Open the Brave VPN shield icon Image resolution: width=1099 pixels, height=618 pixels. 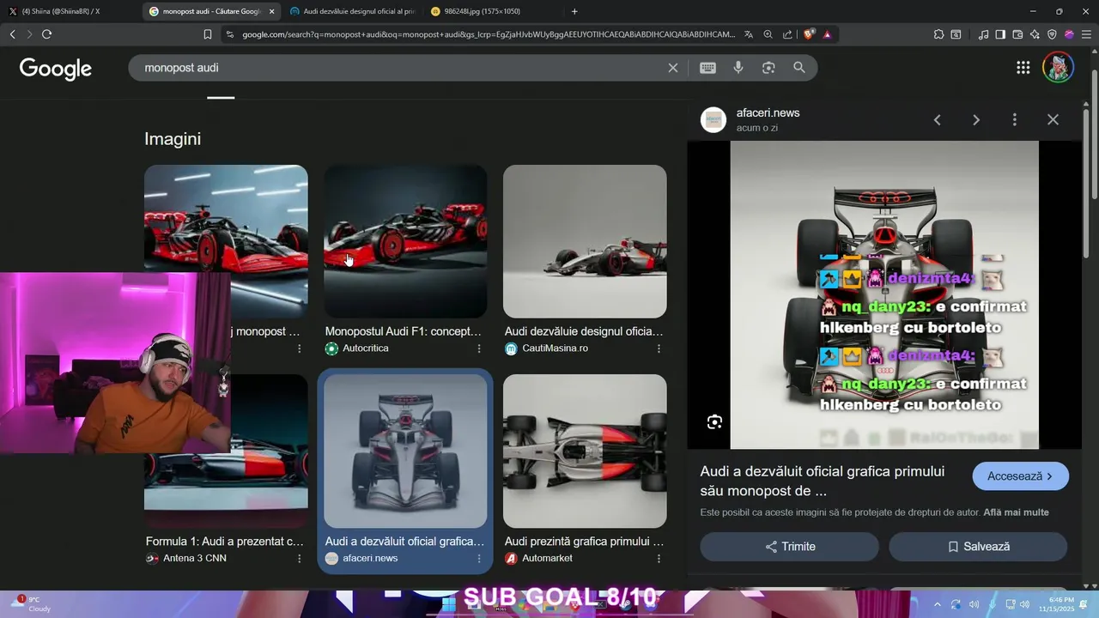pos(1053,34)
